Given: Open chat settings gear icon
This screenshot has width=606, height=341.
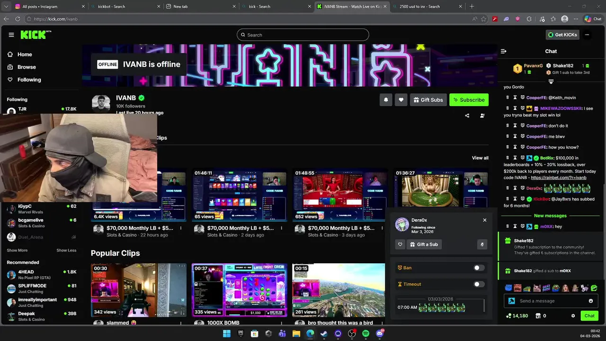Looking at the screenshot, I should coord(573,316).
